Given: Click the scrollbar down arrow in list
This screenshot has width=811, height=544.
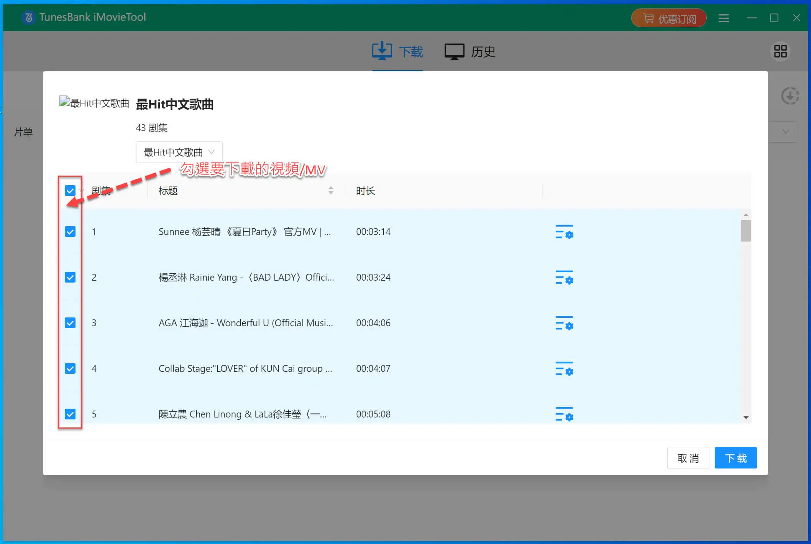Looking at the screenshot, I should [x=746, y=417].
